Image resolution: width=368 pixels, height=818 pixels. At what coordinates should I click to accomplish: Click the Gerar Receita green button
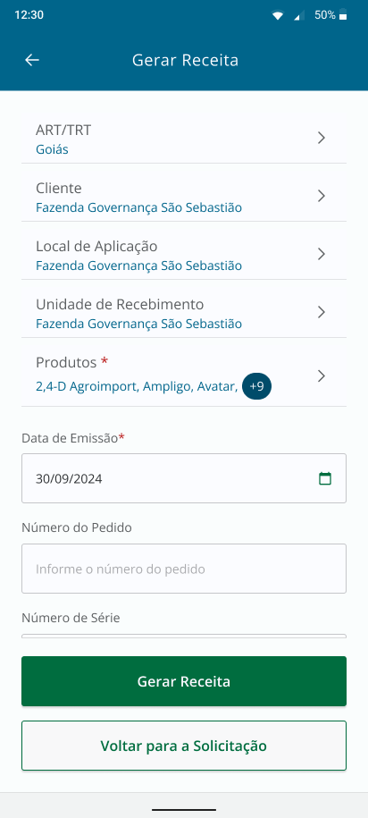point(184,681)
